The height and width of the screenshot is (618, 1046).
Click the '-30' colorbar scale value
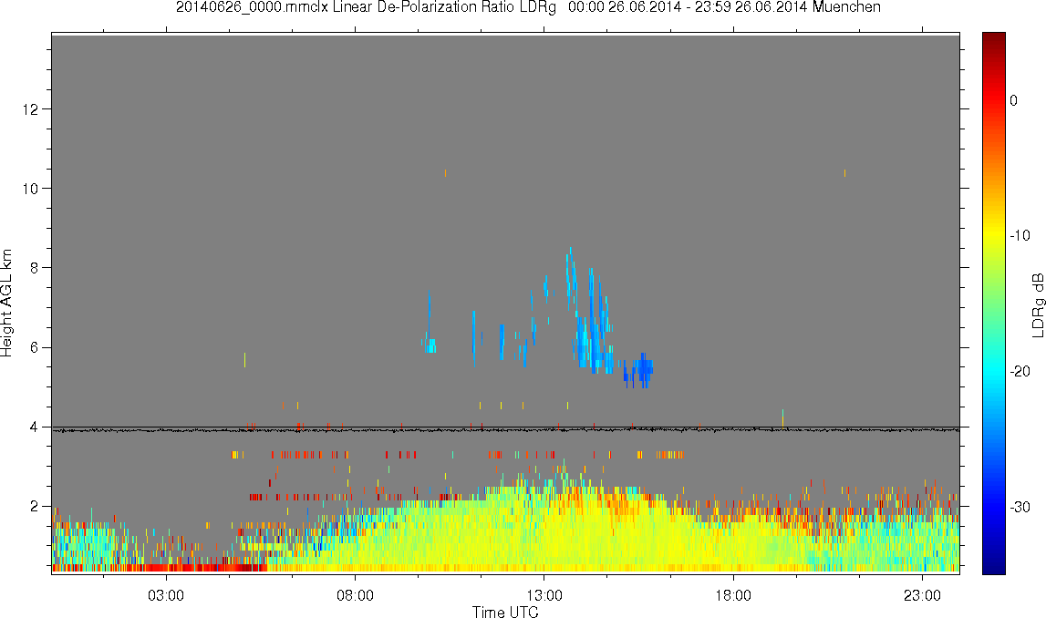pos(1020,508)
